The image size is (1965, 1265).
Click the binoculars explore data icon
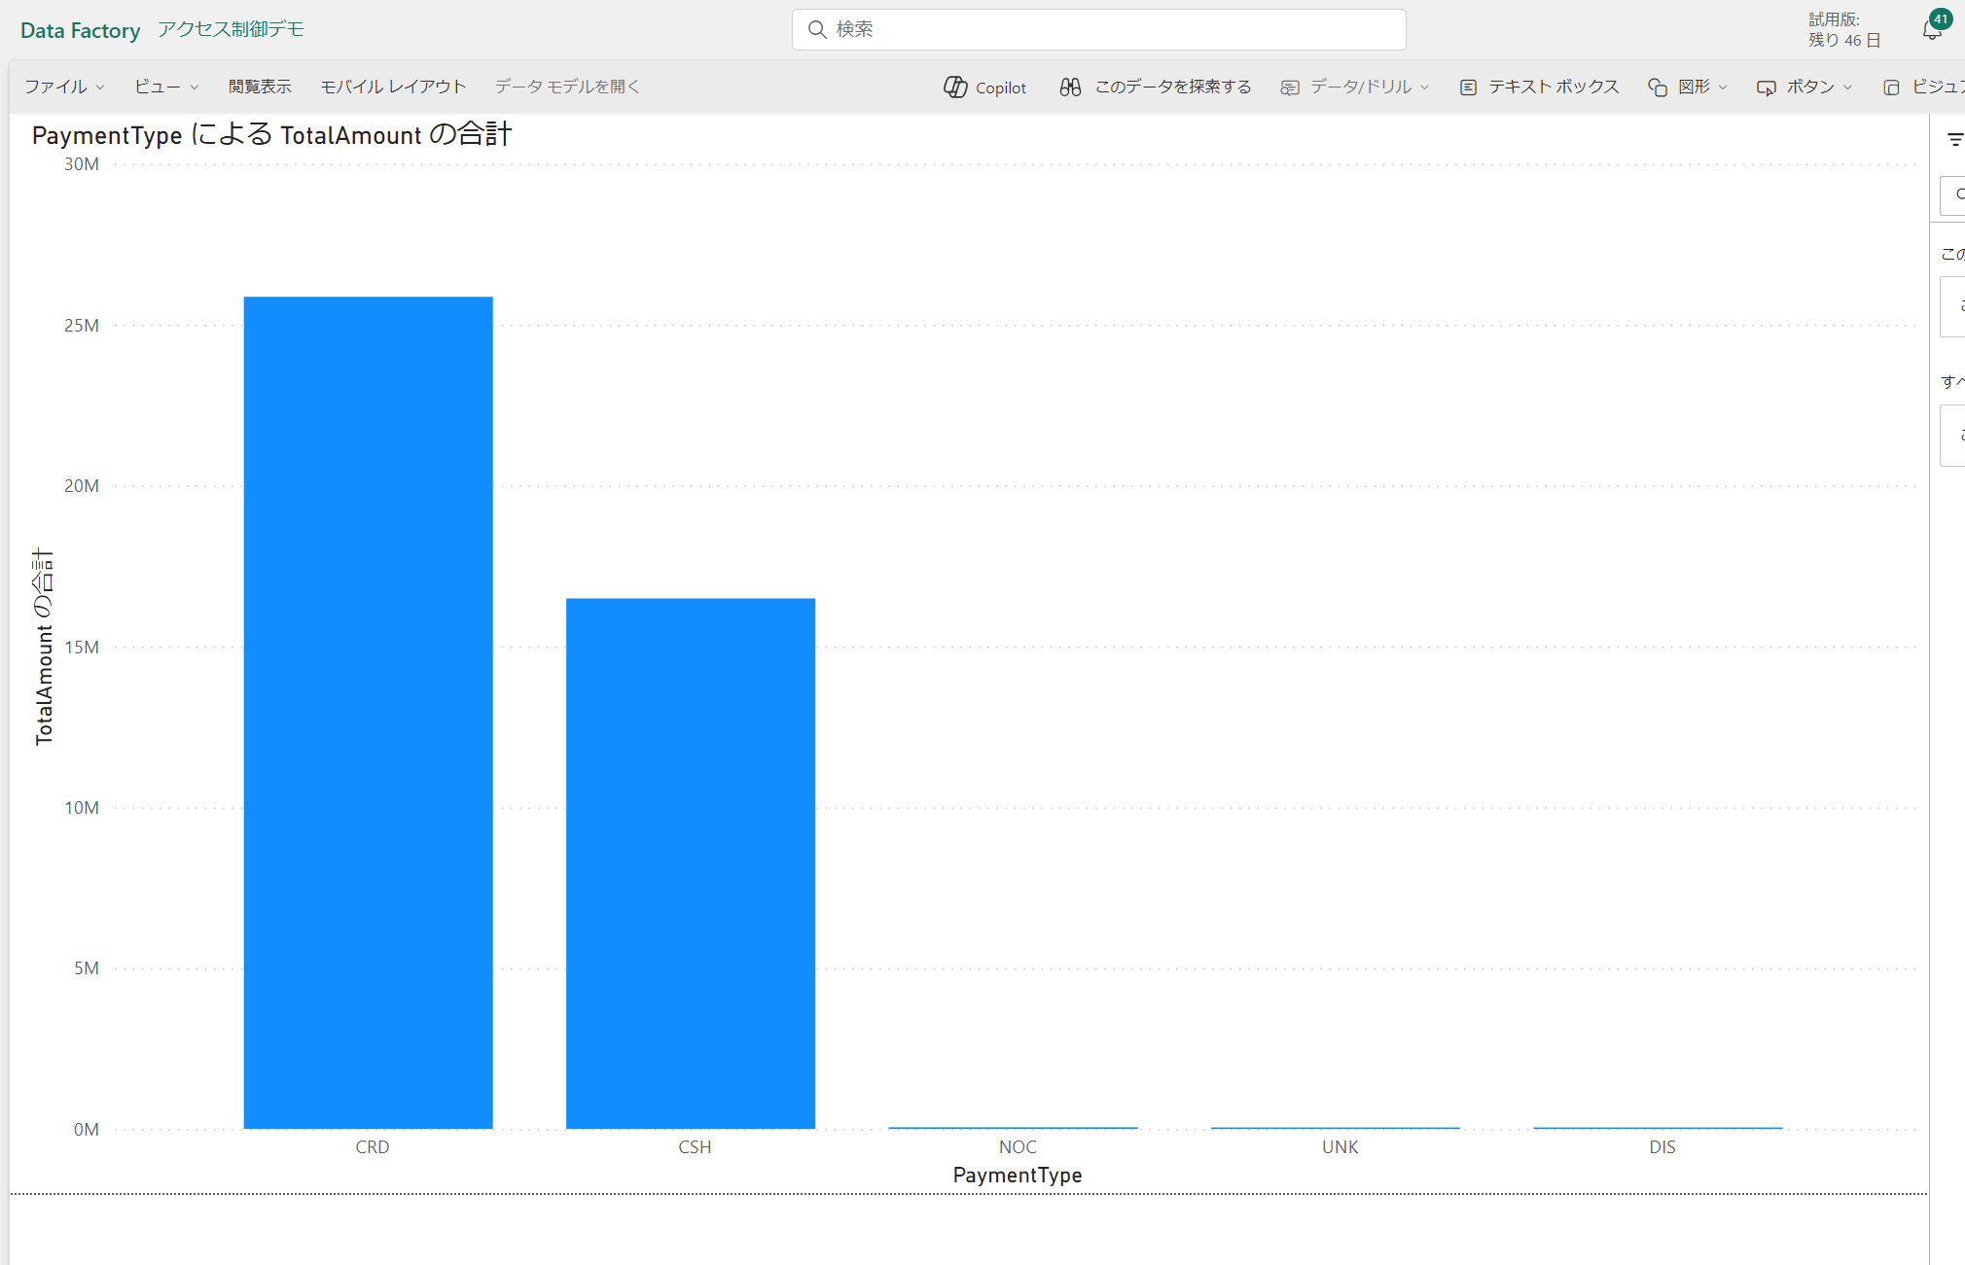pos(1070,88)
